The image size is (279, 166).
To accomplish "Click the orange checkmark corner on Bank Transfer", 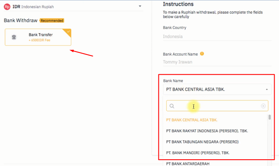I will [67, 32].
